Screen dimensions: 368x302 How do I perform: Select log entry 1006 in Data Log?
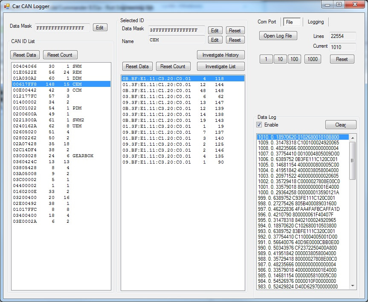tap(303, 159)
